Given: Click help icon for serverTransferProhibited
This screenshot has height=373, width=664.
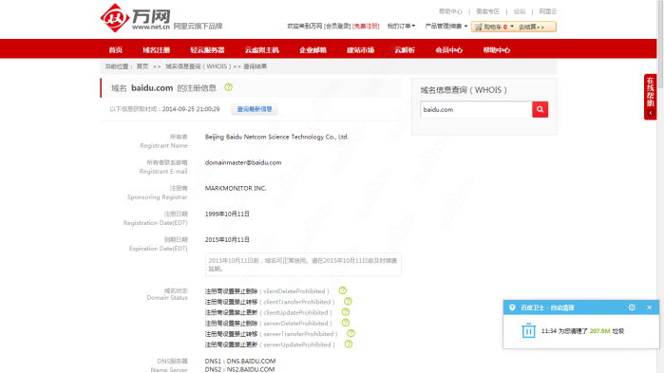Looking at the screenshot, I should 351,333.
